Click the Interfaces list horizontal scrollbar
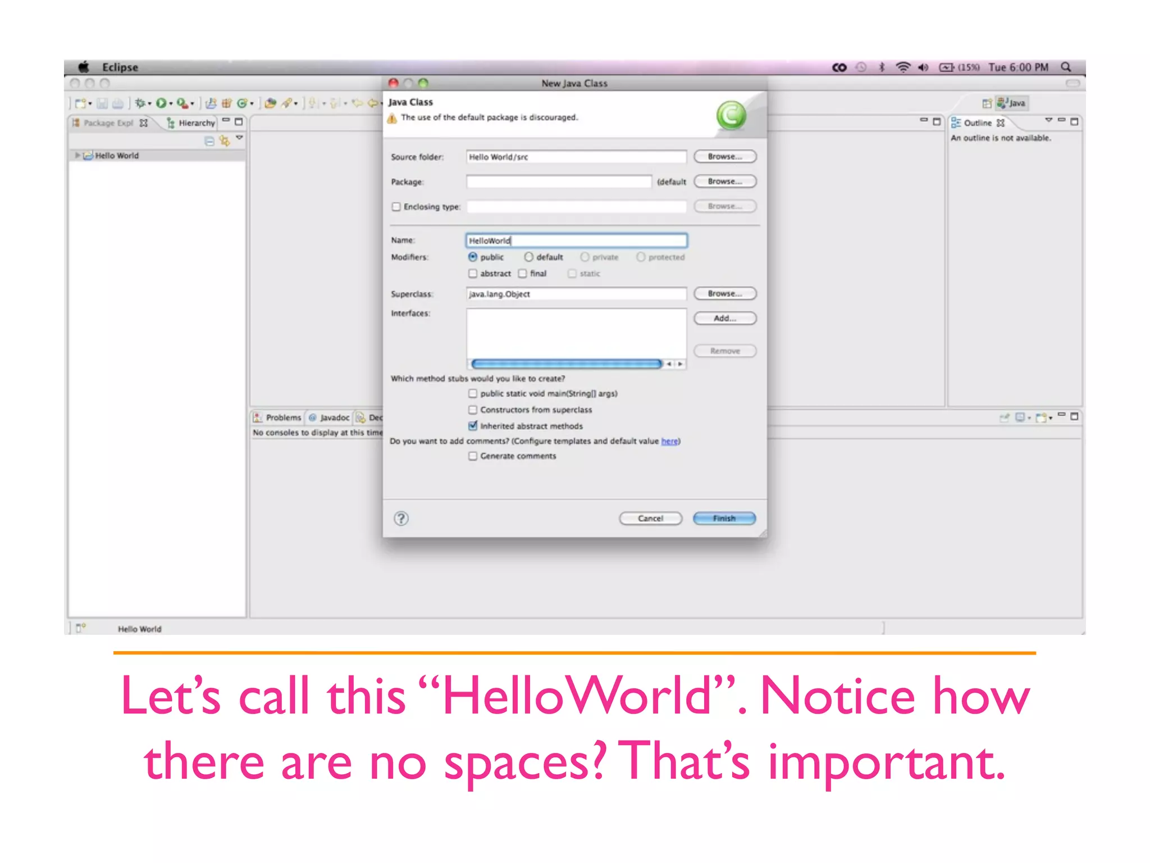The height and width of the screenshot is (863, 1150). pos(566,364)
